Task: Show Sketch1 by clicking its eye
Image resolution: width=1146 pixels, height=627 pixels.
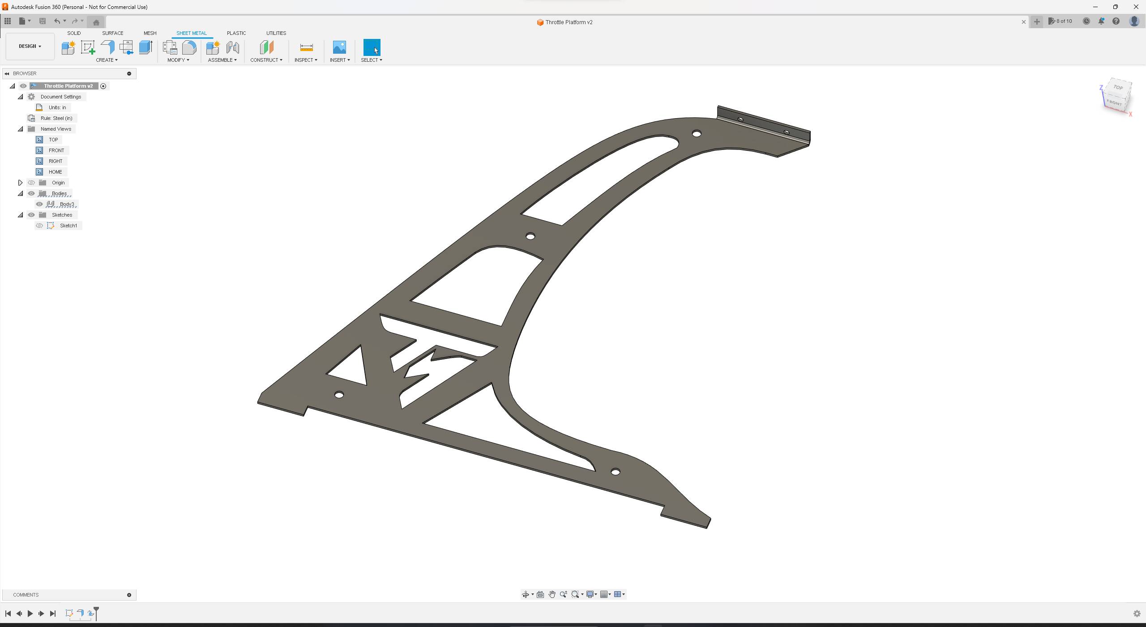Action: pos(39,226)
